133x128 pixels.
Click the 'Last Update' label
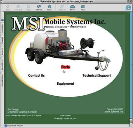(65, 116)
